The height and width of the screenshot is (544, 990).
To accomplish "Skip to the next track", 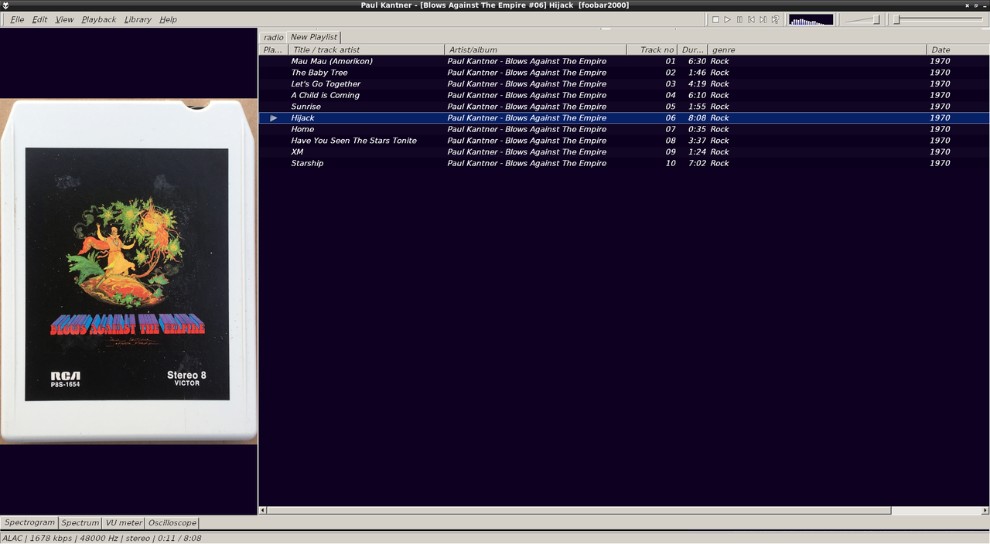I will pyautogui.click(x=763, y=19).
